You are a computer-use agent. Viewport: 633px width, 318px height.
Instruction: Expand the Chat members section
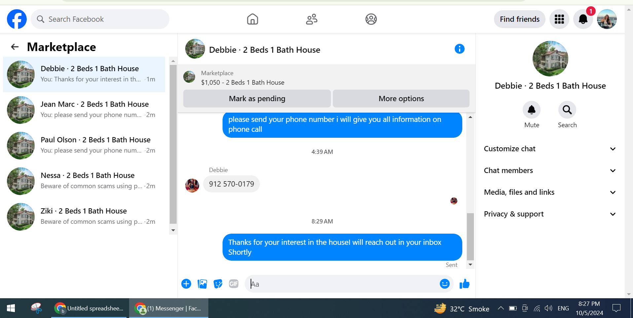point(550,171)
